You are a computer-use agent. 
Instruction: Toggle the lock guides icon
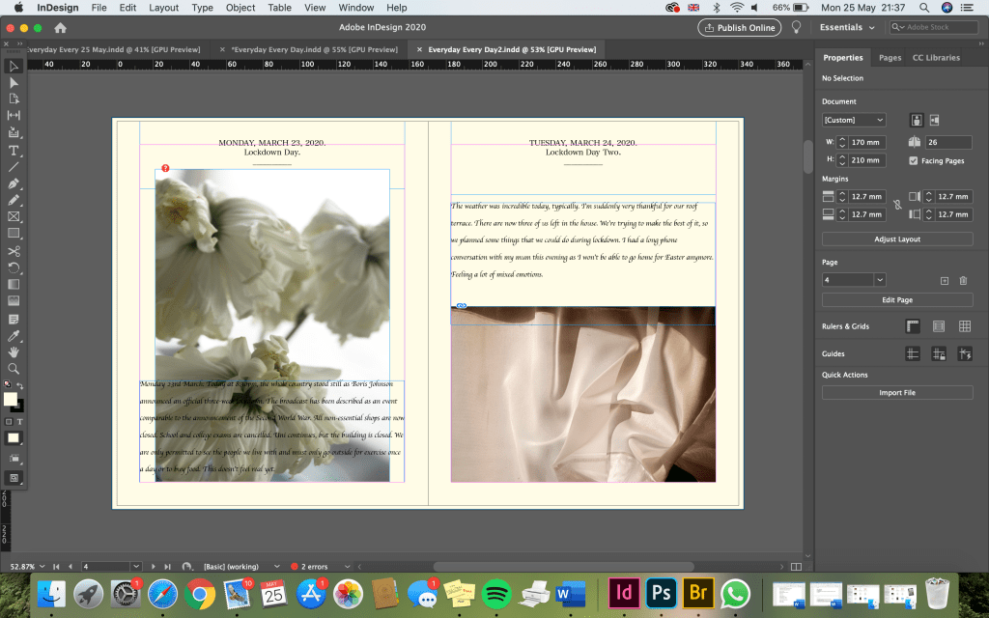938,354
